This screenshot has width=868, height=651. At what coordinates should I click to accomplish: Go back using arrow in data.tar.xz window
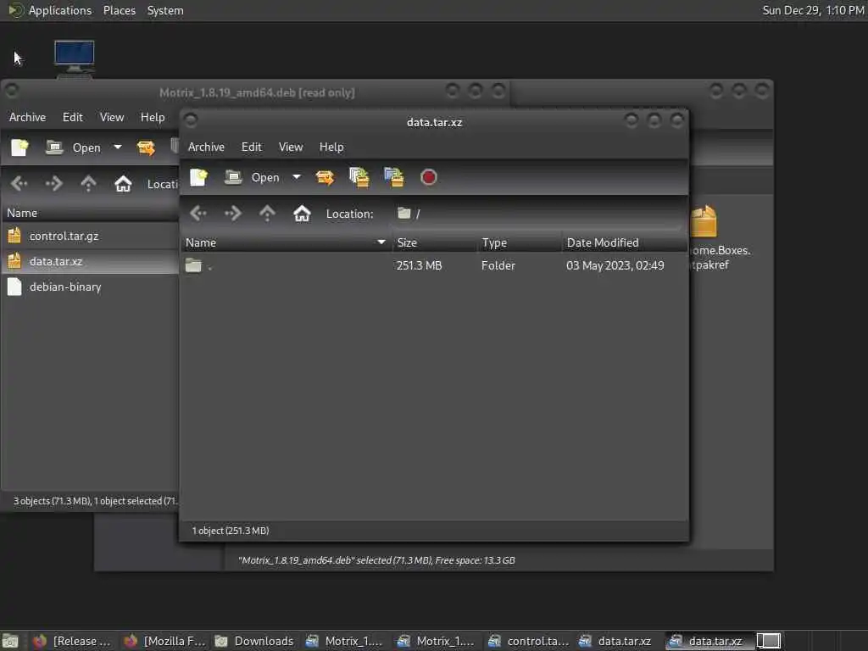(198, 213)
